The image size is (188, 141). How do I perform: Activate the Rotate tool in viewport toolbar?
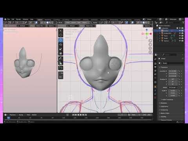coord(61,45)
